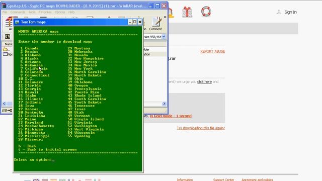Click the 'NORTH AMERICA maps' heading
Viewport: 322px width, 181px height.
tap(38, 31)
